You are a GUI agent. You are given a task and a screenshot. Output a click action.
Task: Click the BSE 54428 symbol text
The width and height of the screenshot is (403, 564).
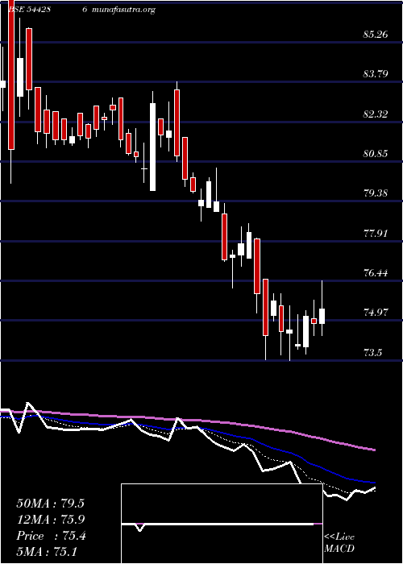coord(28,10)
